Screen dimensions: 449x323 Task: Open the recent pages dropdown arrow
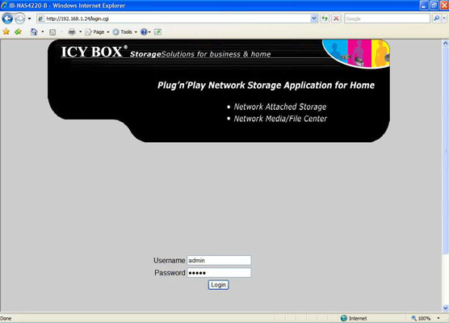29,19
